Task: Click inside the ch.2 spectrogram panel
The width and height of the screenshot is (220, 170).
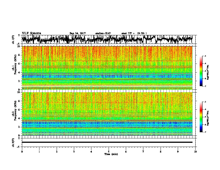Action: click(107, 114)
